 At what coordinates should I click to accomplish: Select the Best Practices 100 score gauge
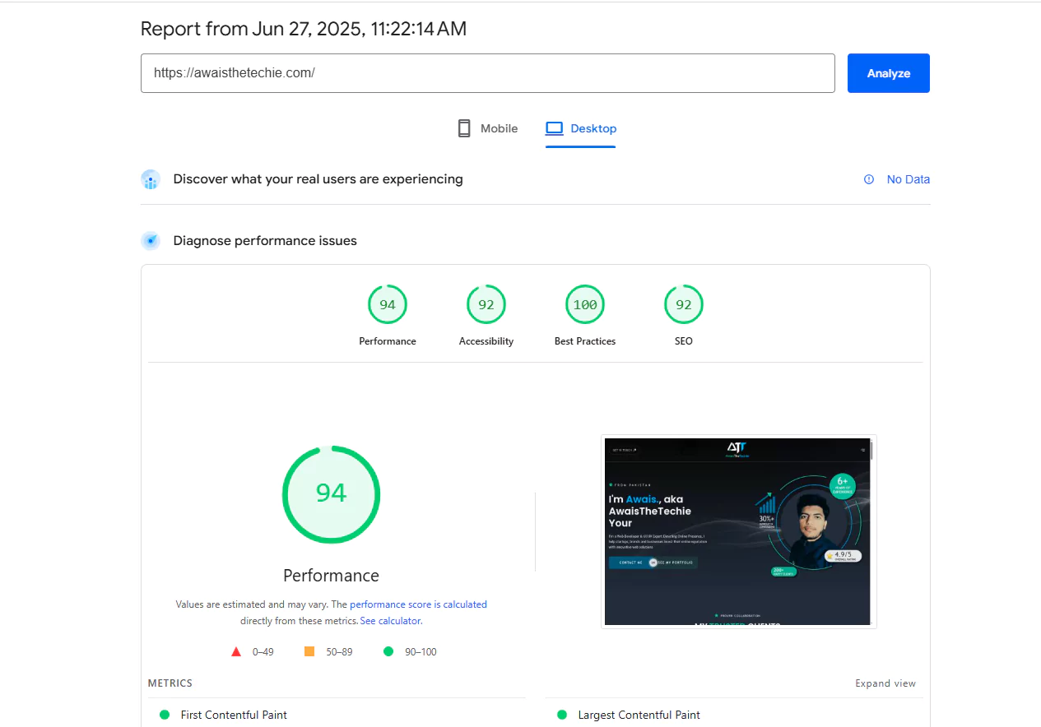[x=585, y=305]
